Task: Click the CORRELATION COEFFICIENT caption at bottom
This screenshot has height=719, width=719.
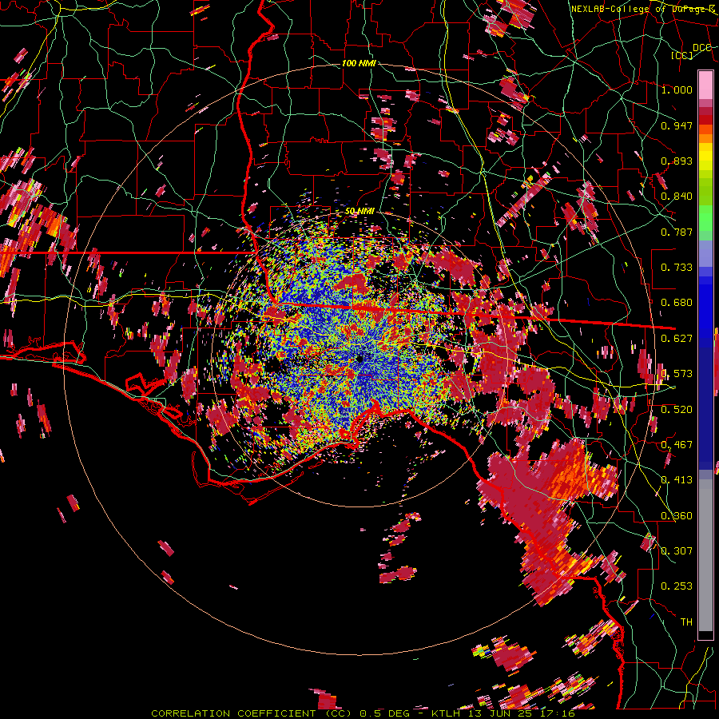Action: coord(363,713)
